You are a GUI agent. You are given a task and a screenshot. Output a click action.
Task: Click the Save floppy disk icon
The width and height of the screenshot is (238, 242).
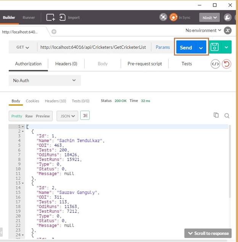215,47
